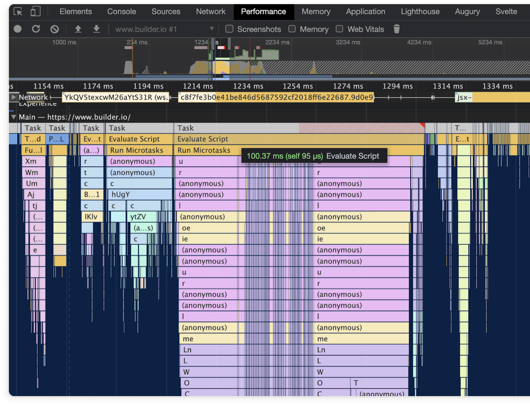Enable the Web Vitals checkbox
Viewport: 530px width, 405px height.
pyautogui.click(x=339, y=29)
